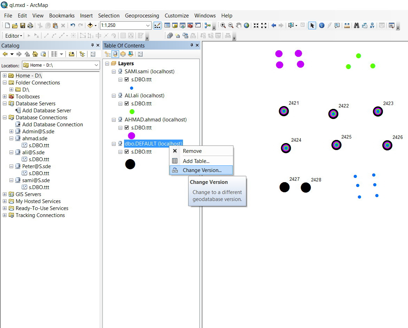This screenshot has width=408, height=328.
Task: Open the Editor toolbar menu button
Action: click(14, 36)
